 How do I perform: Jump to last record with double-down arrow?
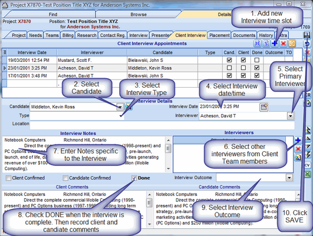point(308,154)
